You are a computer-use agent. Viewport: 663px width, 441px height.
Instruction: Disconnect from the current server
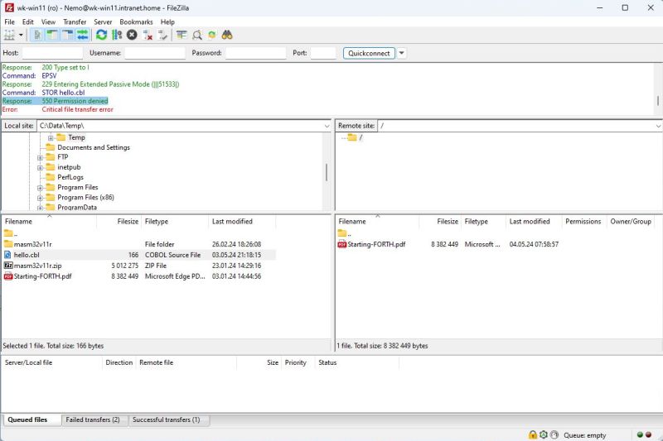tap(148, 35)
